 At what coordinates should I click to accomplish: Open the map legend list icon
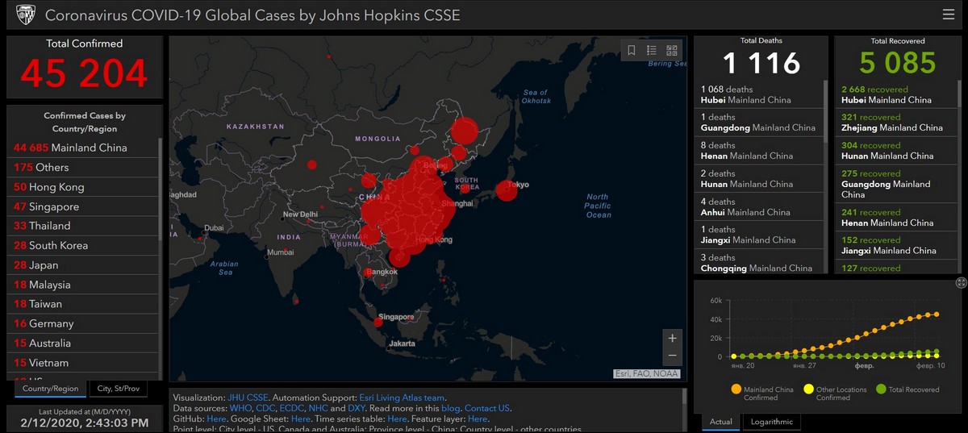pyautogui.click(x=652, y=50)
